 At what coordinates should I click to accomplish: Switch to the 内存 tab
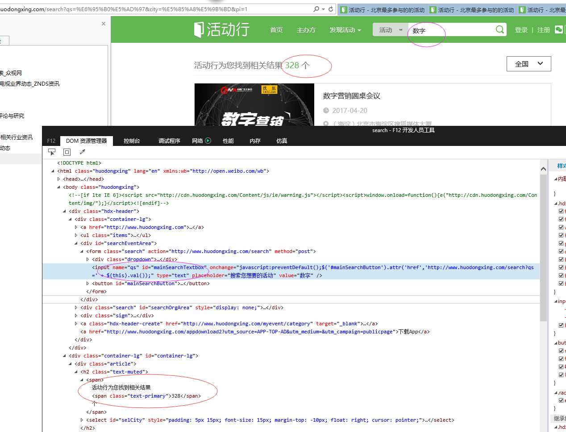pos(255,141)
